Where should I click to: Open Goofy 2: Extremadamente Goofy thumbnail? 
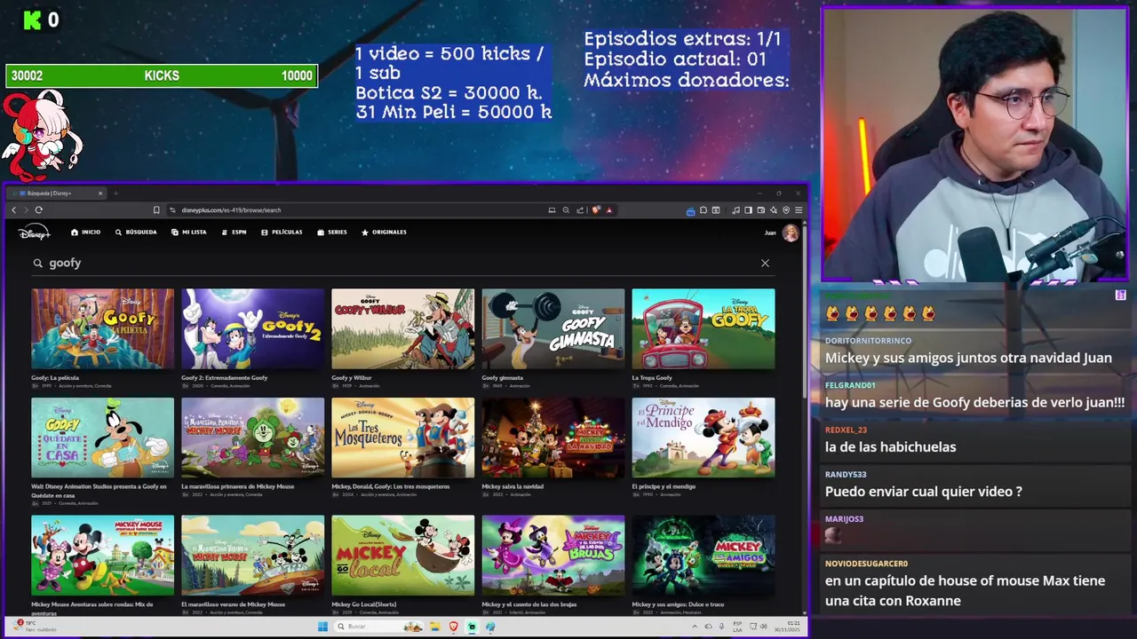tap(253, 328)
